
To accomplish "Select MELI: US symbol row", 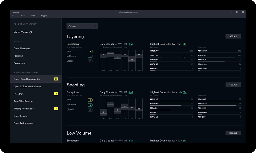I will point(172,108).
